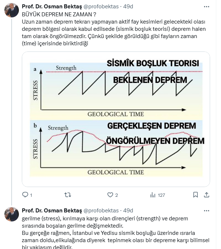
Task: View analytics showing 127 views
Action: click(153, 195)
